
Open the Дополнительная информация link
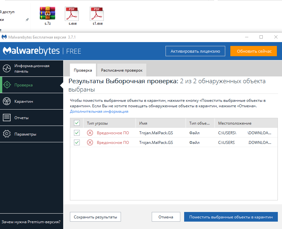coord(99,111)
